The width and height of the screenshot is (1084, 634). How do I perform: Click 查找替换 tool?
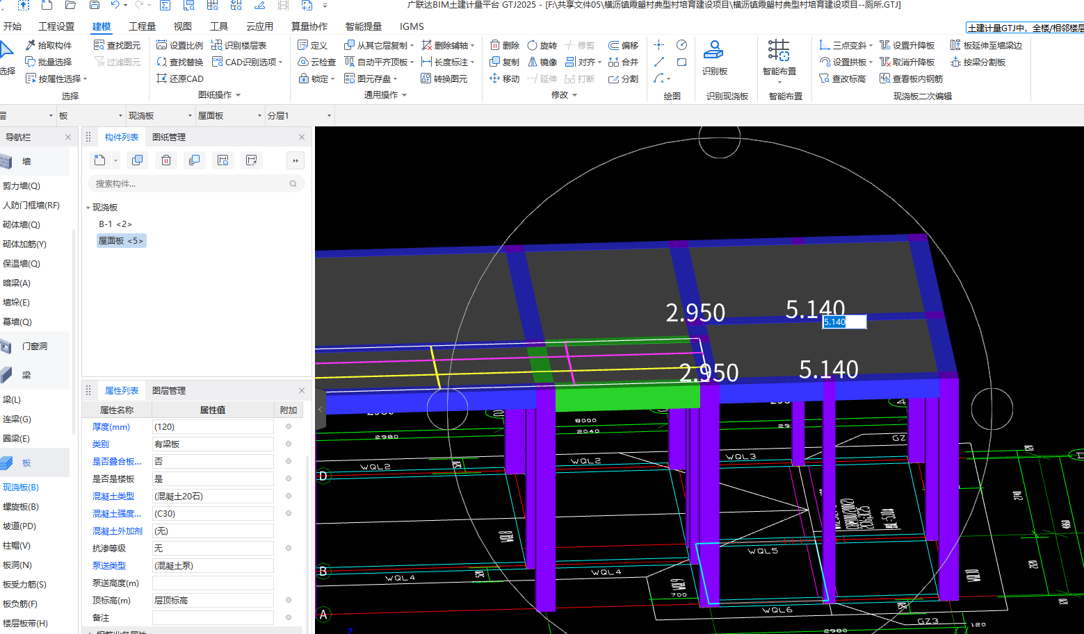click(x=180, y=62)
